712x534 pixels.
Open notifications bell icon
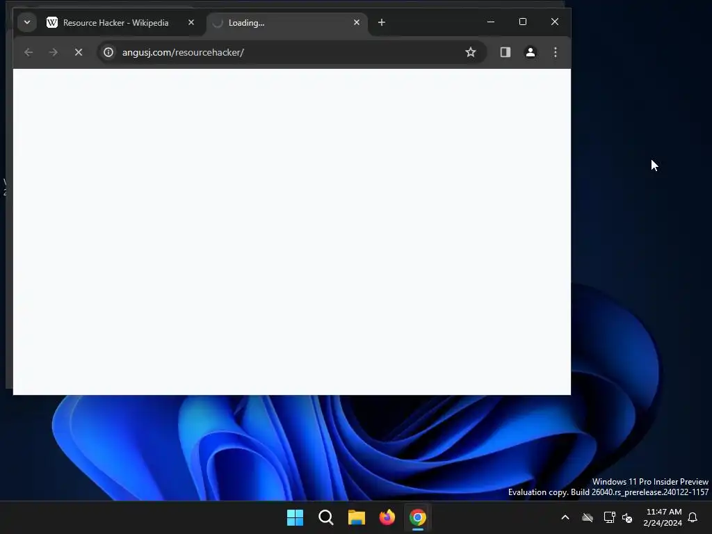693,517
